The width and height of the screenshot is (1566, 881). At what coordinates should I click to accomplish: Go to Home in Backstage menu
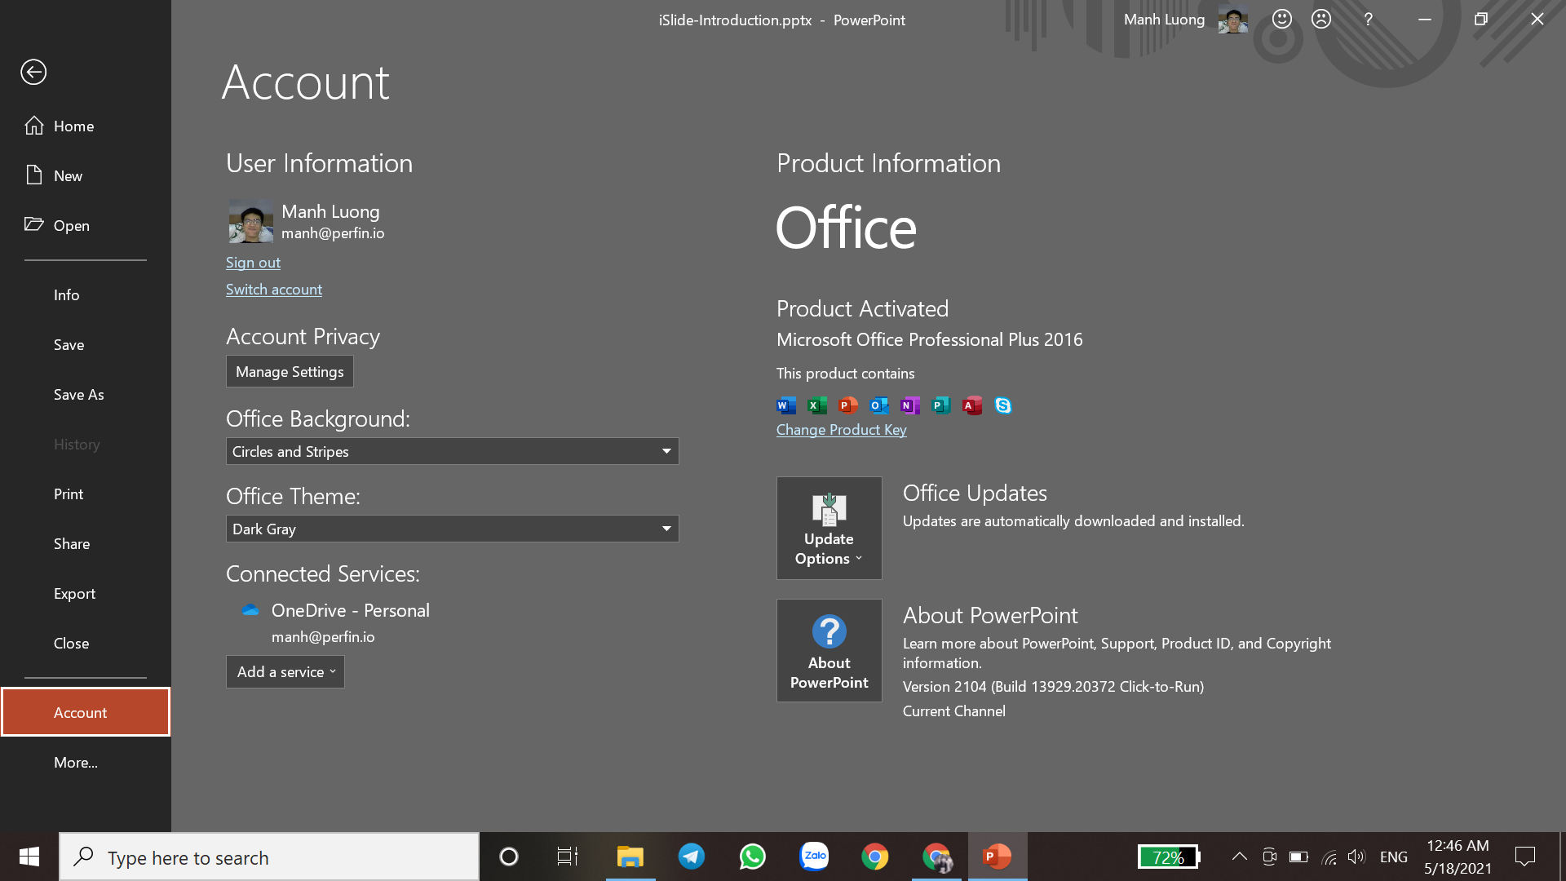click(x=86, y=126)
